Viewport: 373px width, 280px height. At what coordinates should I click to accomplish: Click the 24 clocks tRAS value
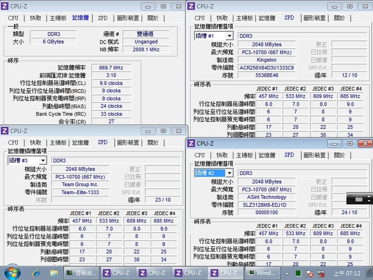pos(111,106)
